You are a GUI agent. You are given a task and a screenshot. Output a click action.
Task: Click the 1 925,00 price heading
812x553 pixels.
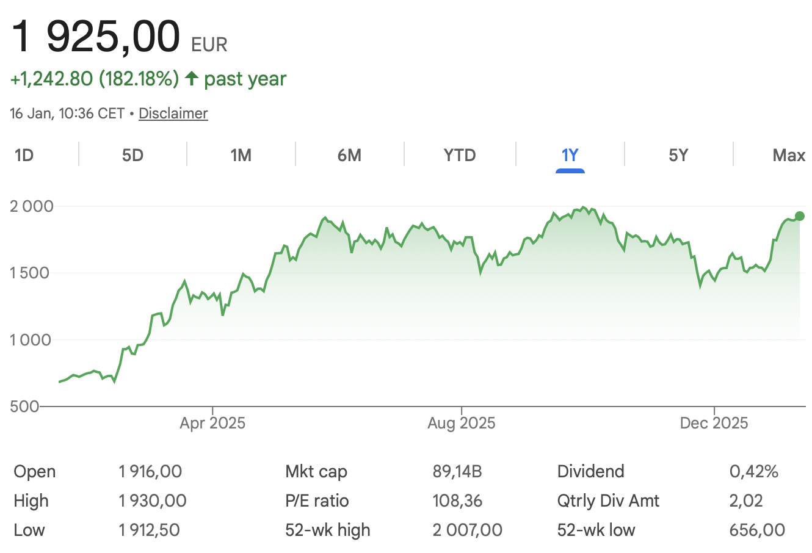click(96, 37)
